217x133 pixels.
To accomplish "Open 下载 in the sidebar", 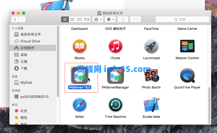I will coord(33,68).
